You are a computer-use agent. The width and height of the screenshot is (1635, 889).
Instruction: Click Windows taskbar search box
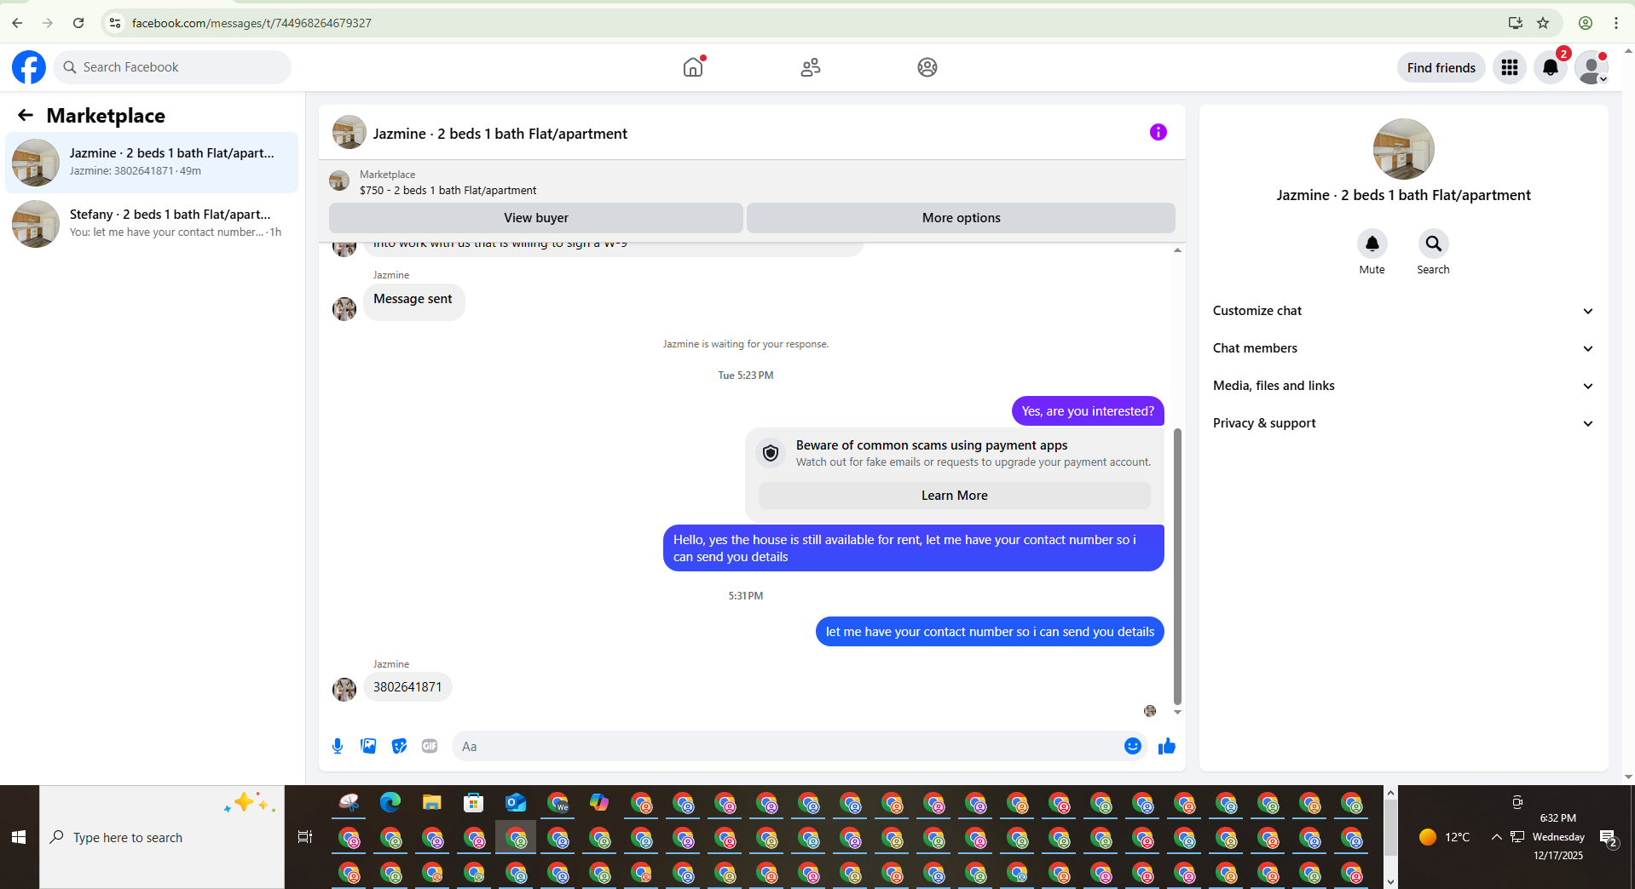click(162, 837)
